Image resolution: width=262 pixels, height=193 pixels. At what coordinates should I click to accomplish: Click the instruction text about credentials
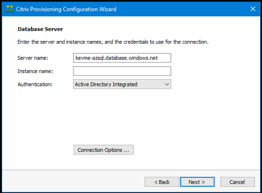pos(113,42)
